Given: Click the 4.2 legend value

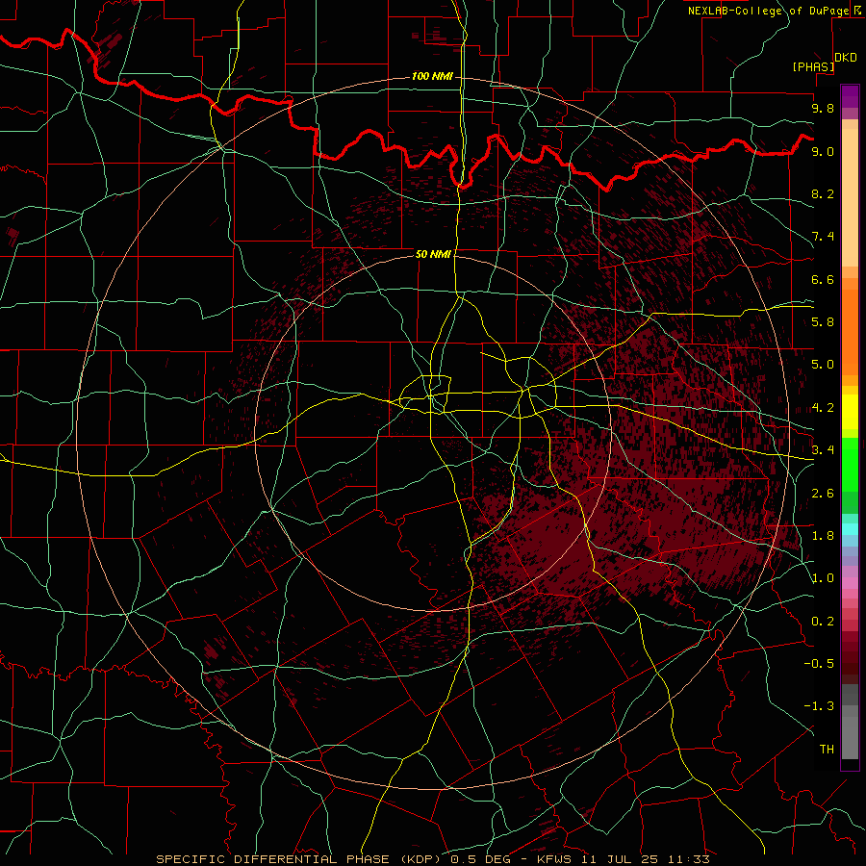Looking at the screenshot, I should 823,408.
